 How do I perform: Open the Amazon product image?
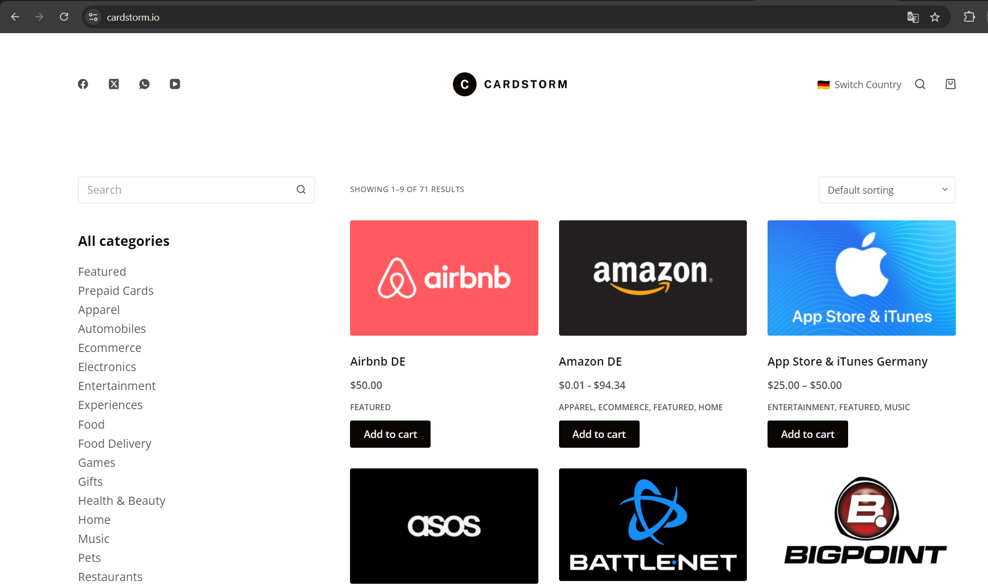(653, 278)
